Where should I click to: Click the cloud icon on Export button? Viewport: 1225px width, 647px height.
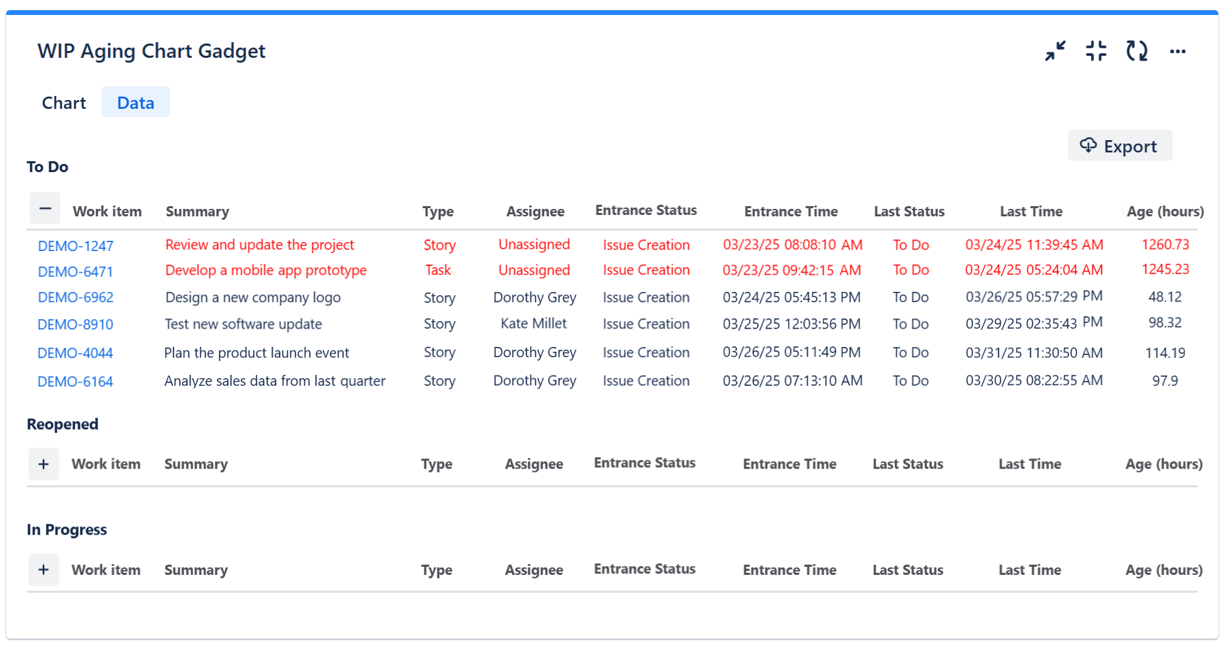point(1088,146)
